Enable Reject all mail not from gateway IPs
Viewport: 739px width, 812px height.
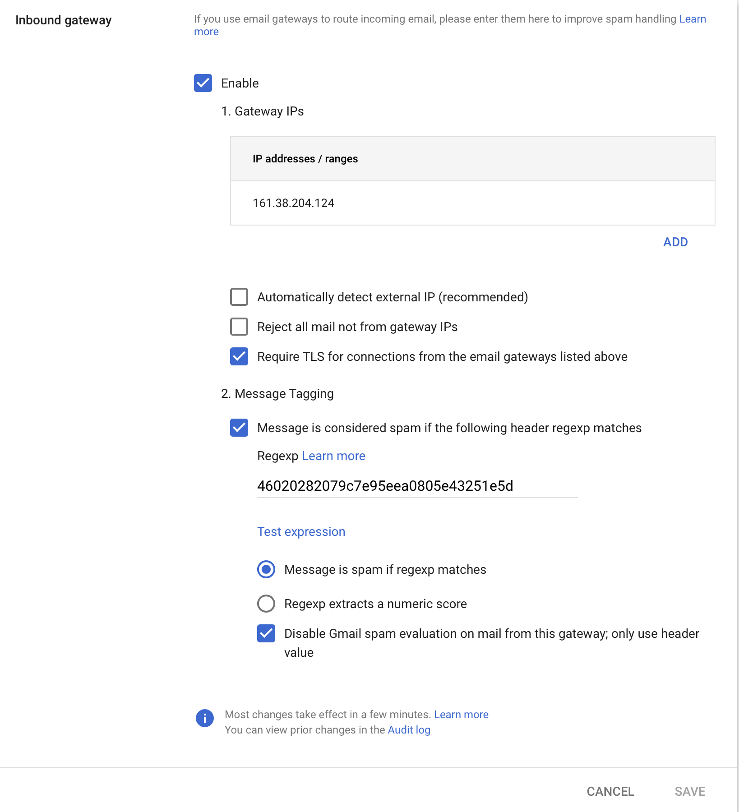(x=239, y=327)
